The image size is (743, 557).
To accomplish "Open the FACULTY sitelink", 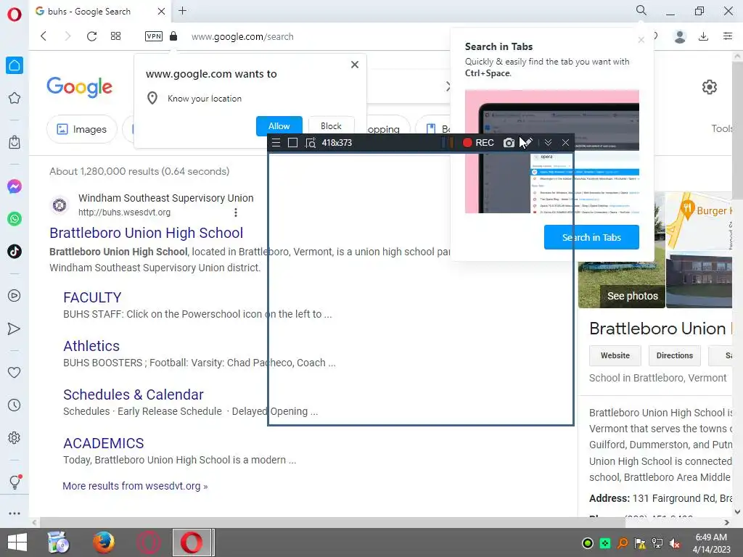I will (92, 297).
